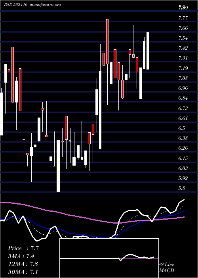Click the last white candlestick body
The height and width of the screenshot is (278, 198).
tap(148, 51)
